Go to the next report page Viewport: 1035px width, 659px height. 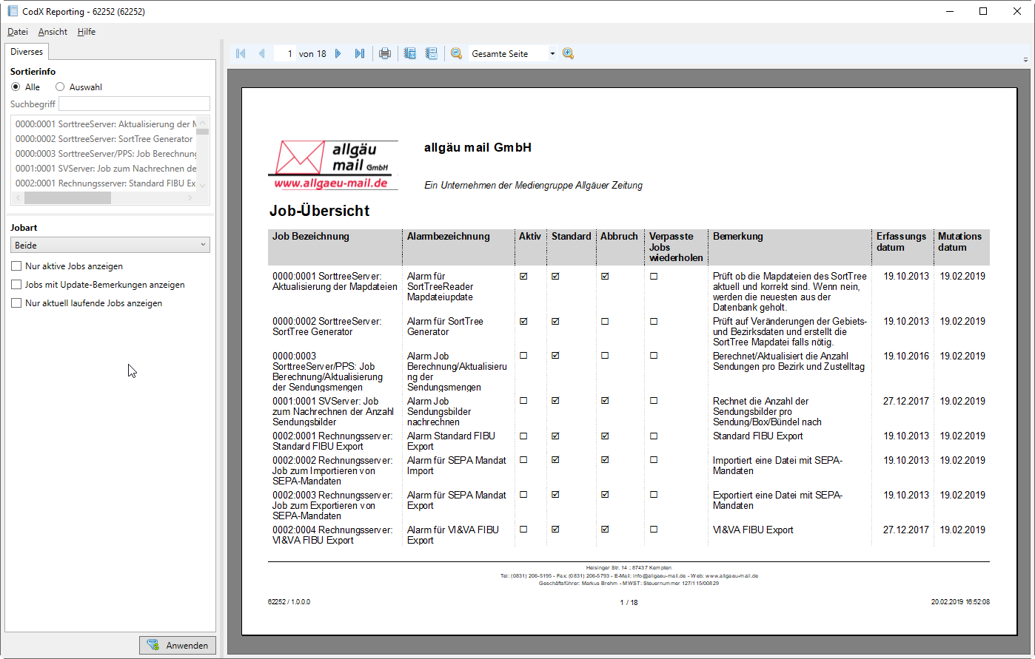[x=338, y=53]
